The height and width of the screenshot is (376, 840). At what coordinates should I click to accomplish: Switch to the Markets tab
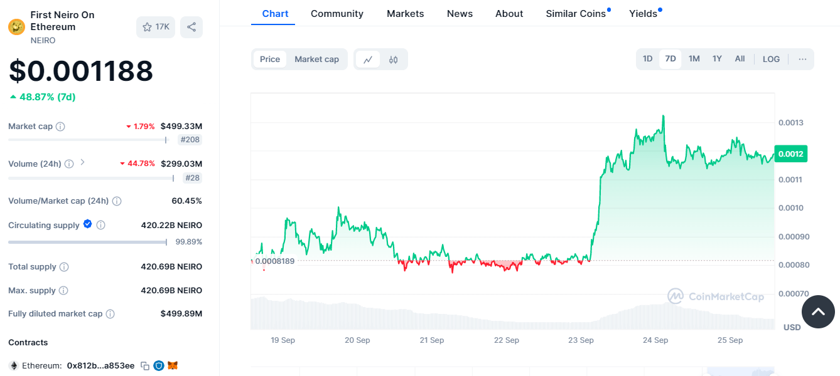pyautogui.click(x=406, y=14)
